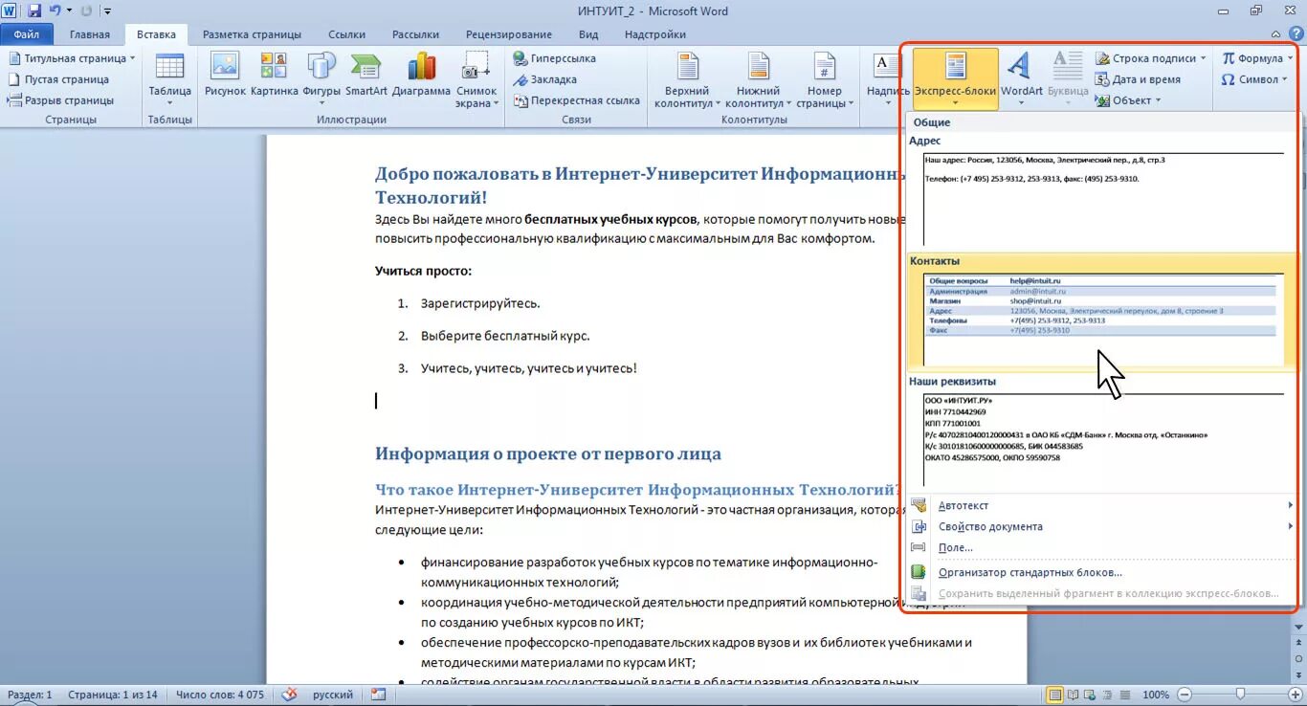
Task: Open the Снимок экрана screenshot tool
Action: (x=476, y=80)
